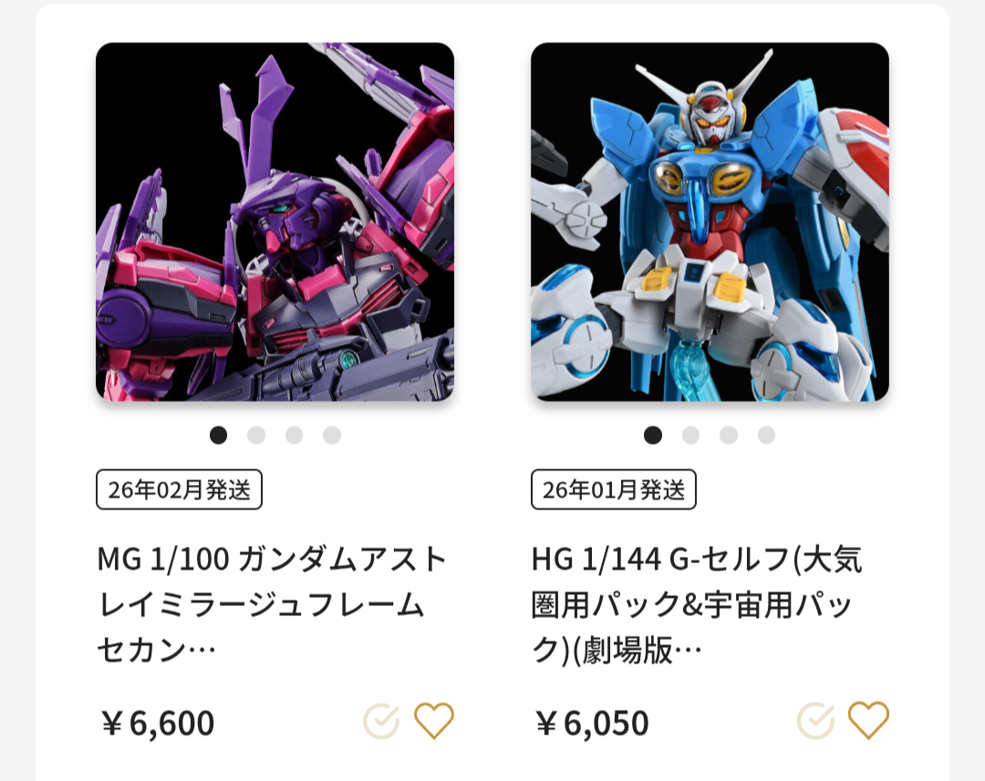The height and width of the screenshot is (781, 985).
Task: Open the purple Astray Mirage Frame product image
Action: point(275,221)
